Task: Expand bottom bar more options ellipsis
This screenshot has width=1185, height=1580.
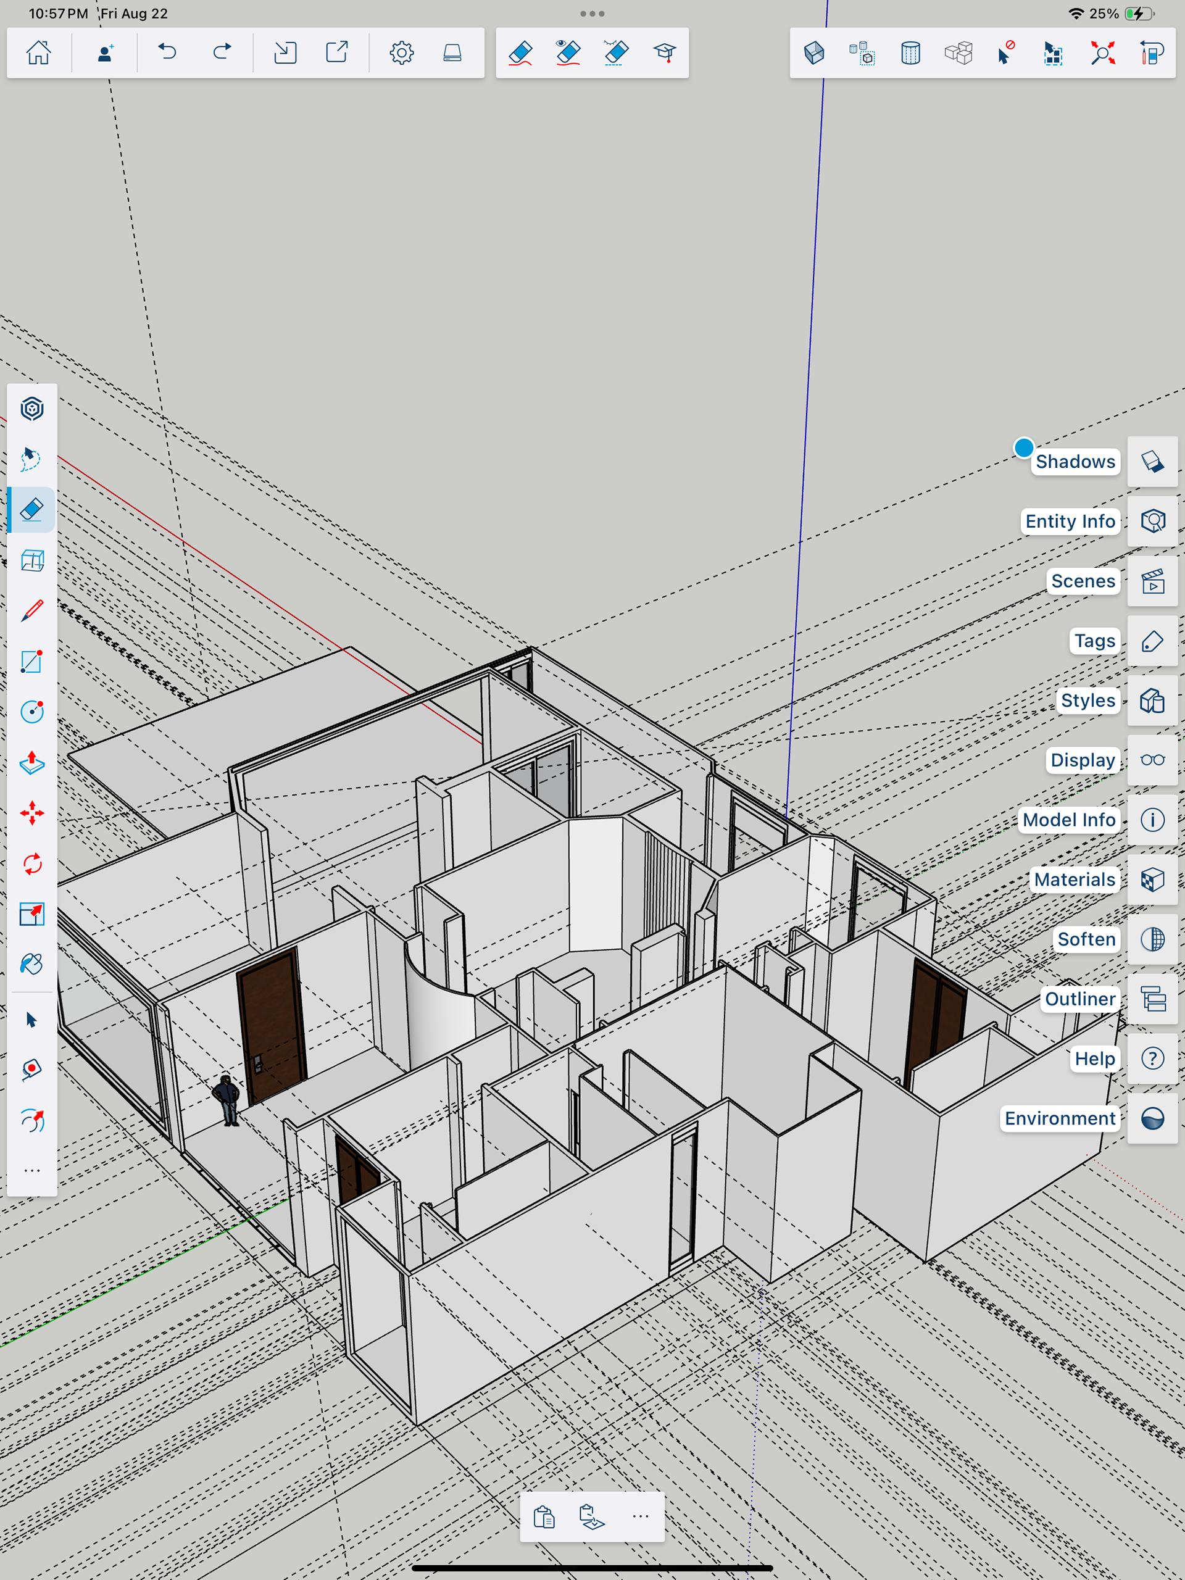Action: [641, 1516]
